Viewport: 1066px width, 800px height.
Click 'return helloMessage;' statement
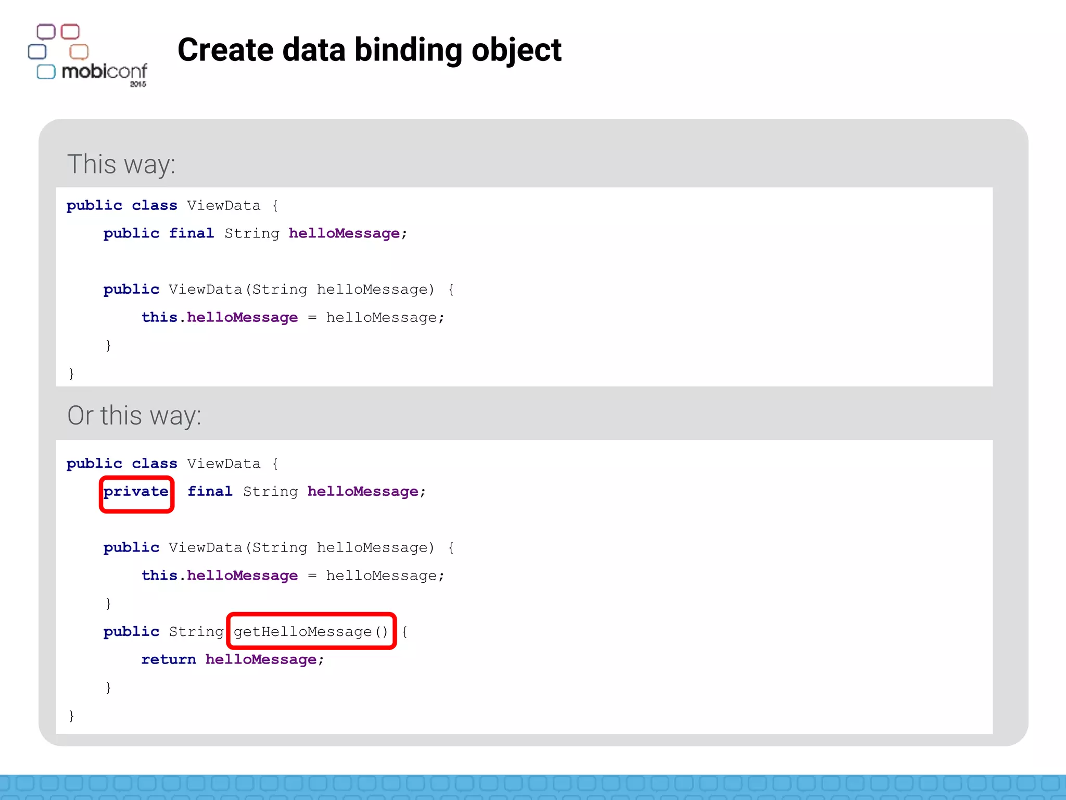232,659
